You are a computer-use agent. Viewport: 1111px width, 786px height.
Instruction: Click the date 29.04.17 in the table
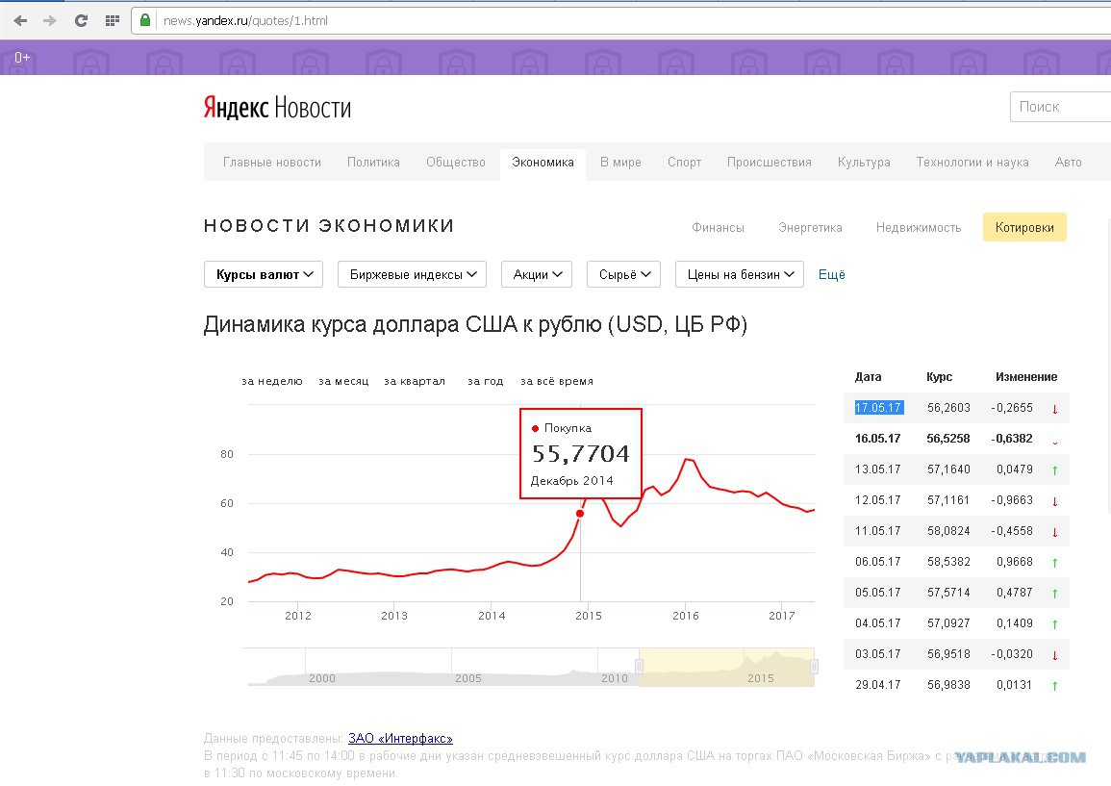878,685
